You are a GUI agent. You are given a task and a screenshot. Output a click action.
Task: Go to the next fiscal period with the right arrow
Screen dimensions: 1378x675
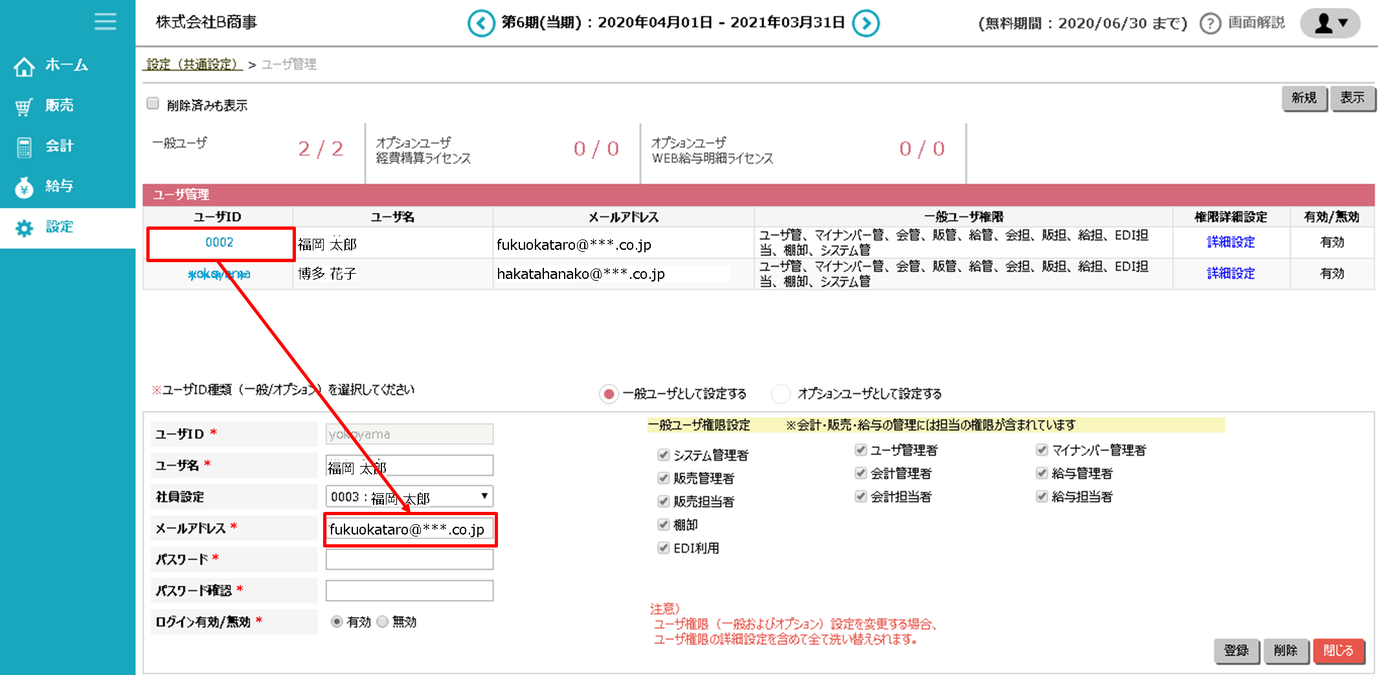coord(866,23)
